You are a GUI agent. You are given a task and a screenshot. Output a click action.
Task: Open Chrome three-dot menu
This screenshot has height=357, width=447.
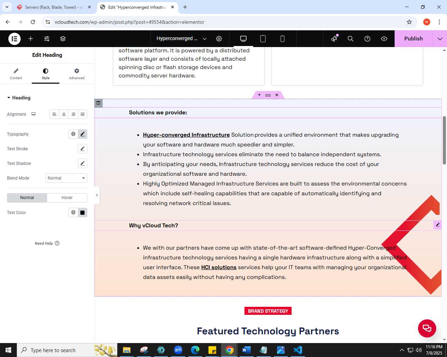[439, 22]
